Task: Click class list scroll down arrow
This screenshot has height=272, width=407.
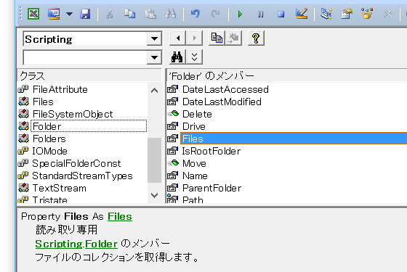Action: [x=154, y=196]
